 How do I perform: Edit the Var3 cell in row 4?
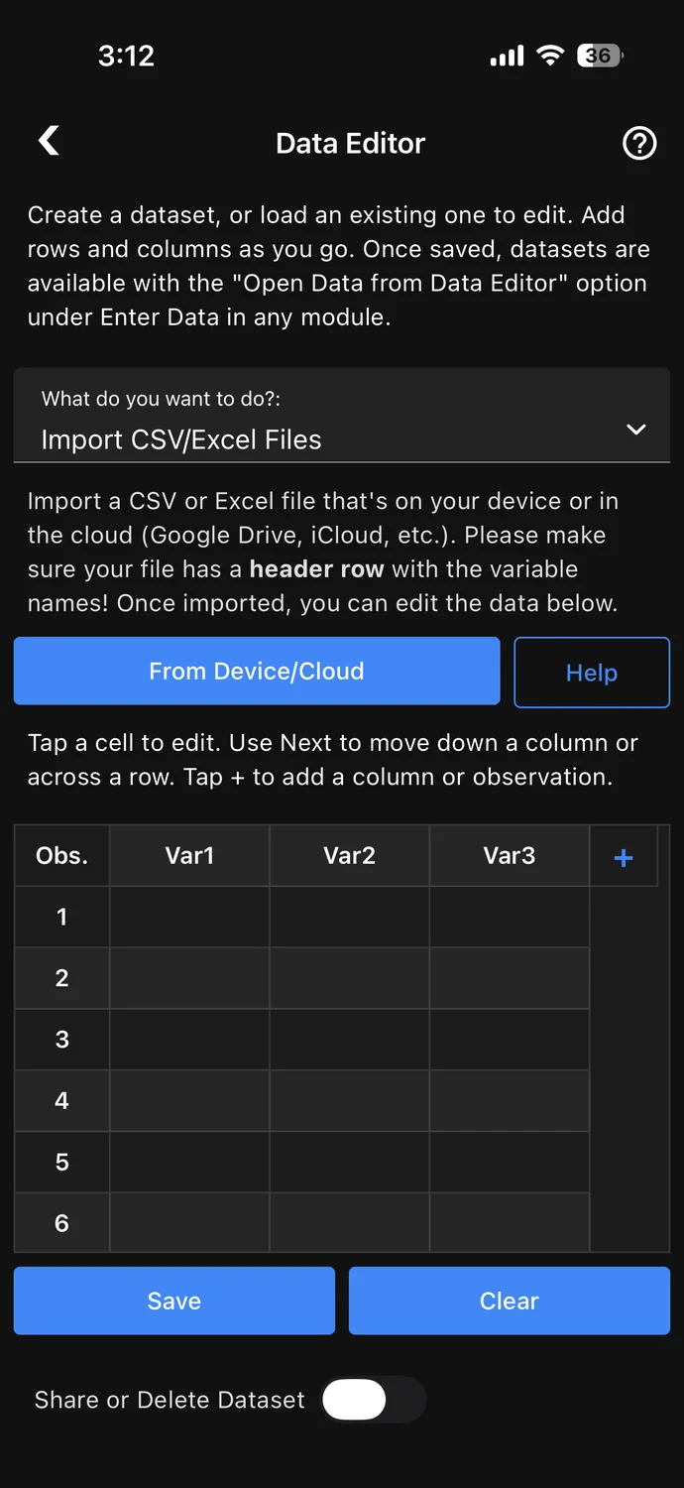pos(510,1101)
